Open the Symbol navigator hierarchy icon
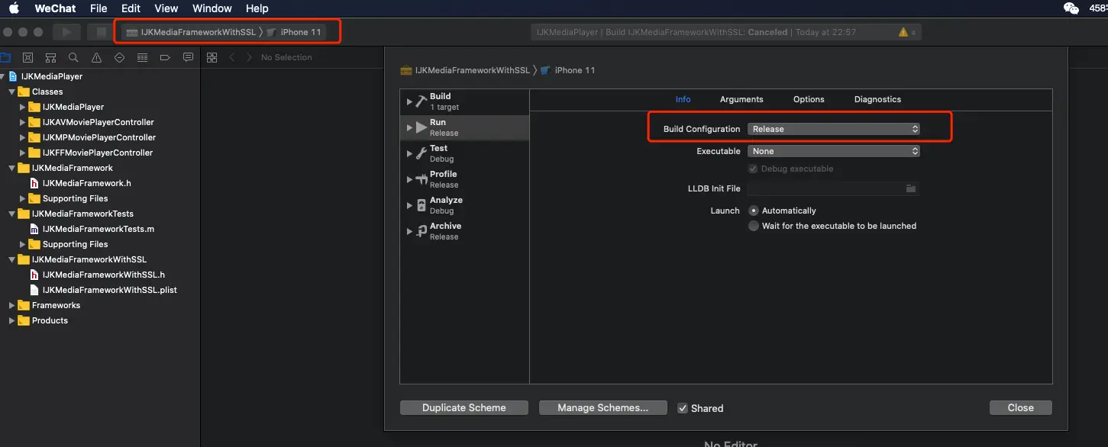The image size is (1108, 447). [50, 57]
